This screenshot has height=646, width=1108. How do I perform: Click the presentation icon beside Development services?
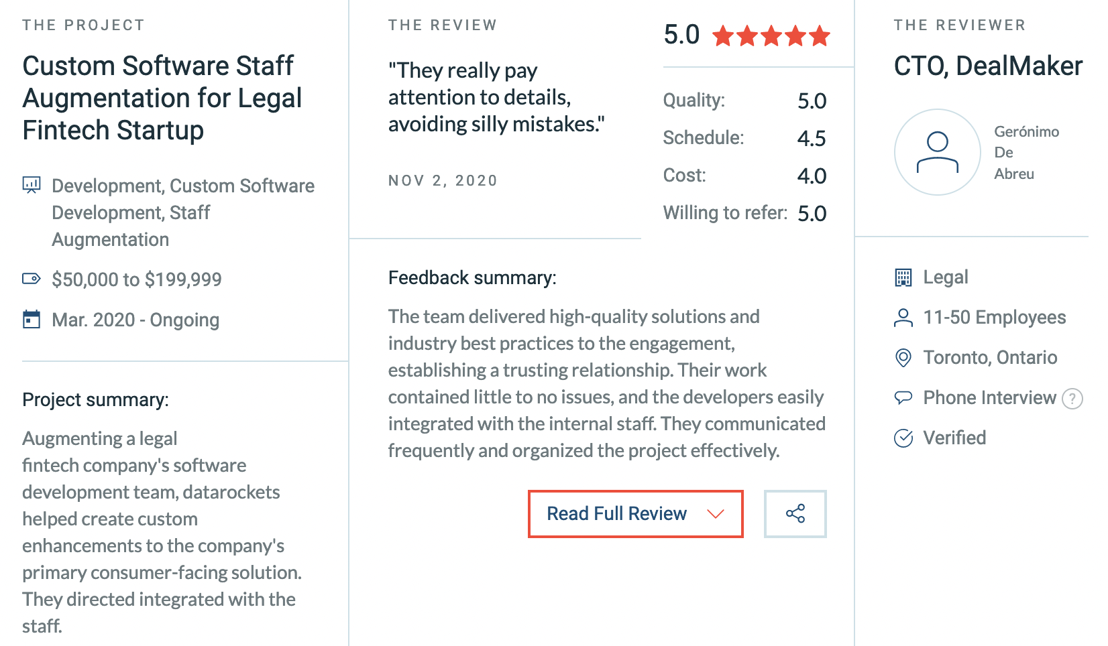click(x=32, y=185)
